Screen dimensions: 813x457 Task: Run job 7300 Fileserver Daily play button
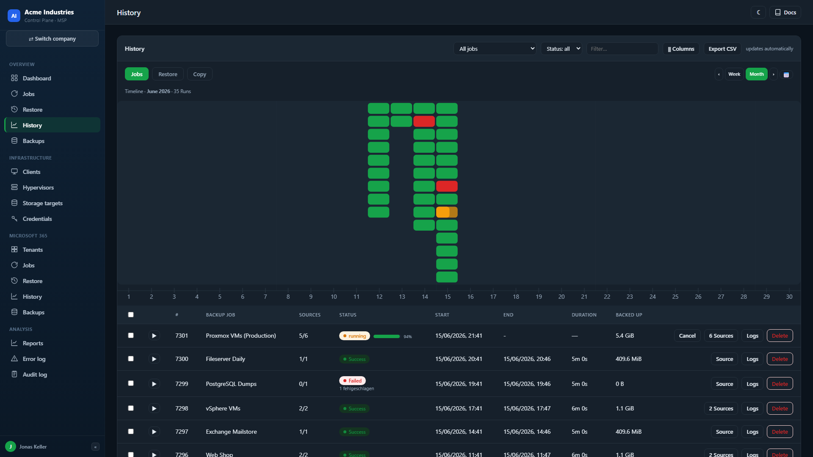154,359
